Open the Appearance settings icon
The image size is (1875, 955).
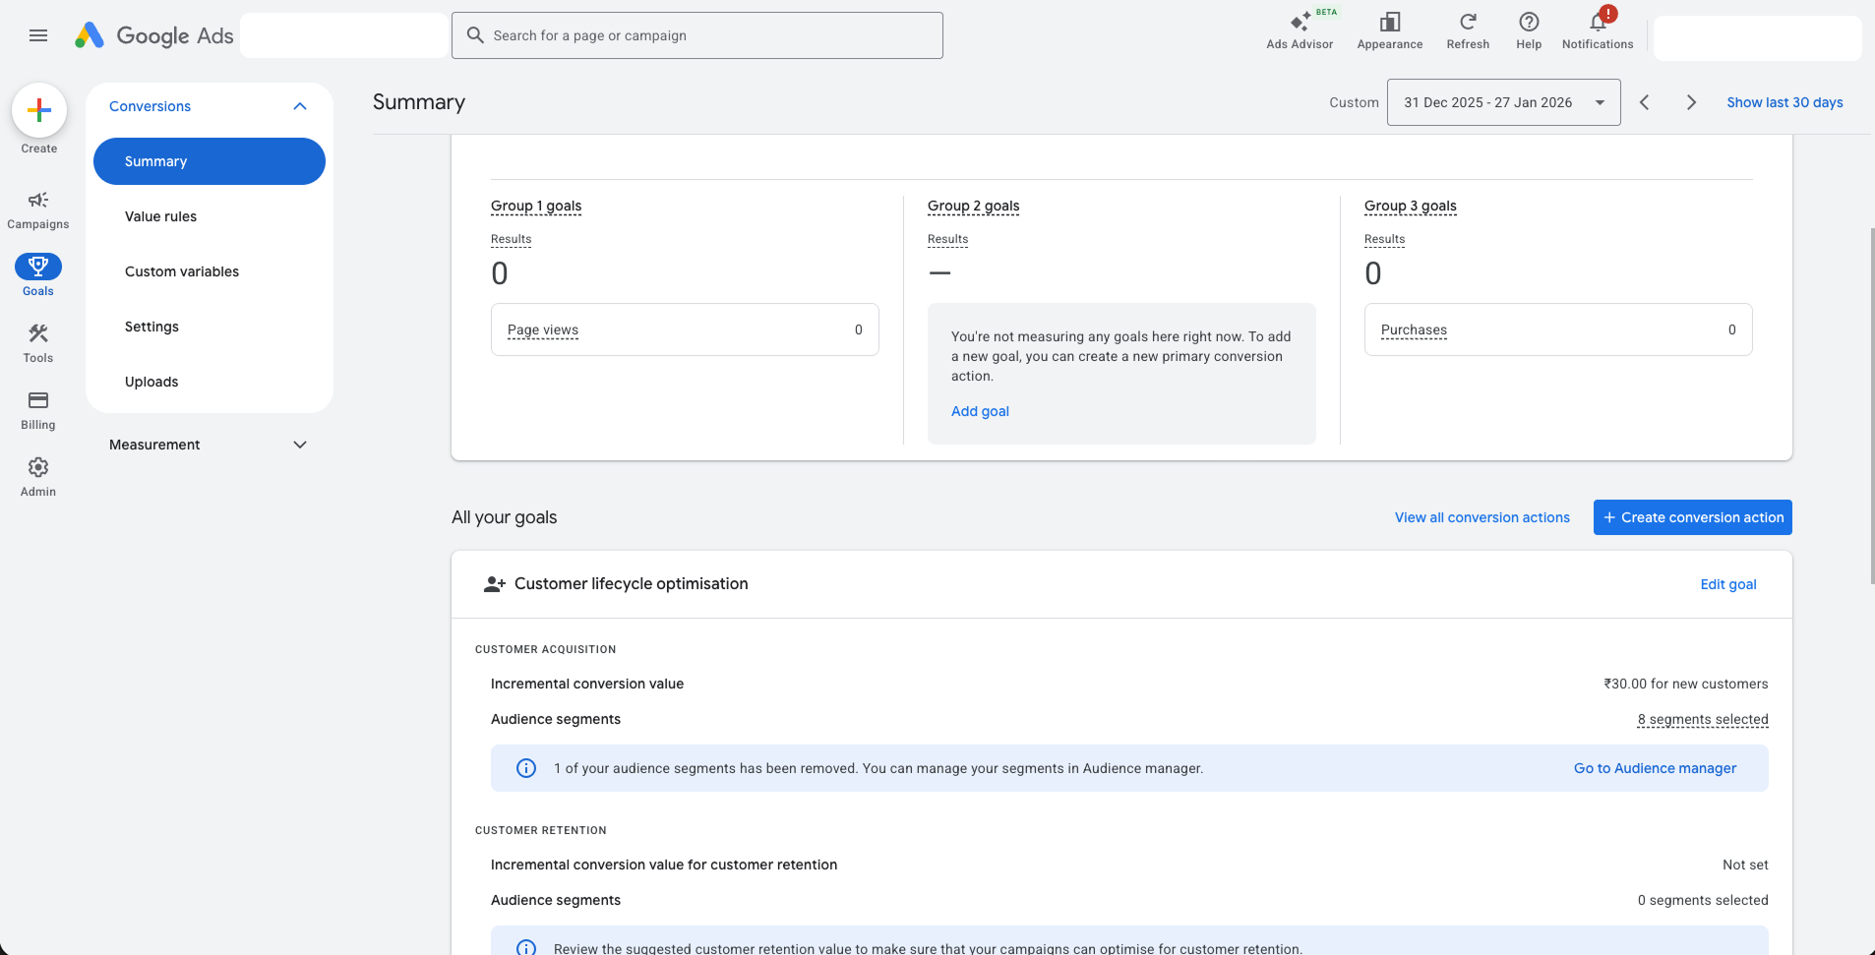(1389, 24)
